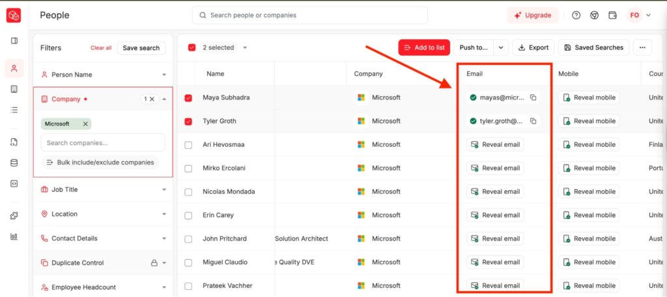Select Prateek Vachher's row checkbox
Image resolution: width=667 pixels, height=297 pixels.
tap(188, 286)
